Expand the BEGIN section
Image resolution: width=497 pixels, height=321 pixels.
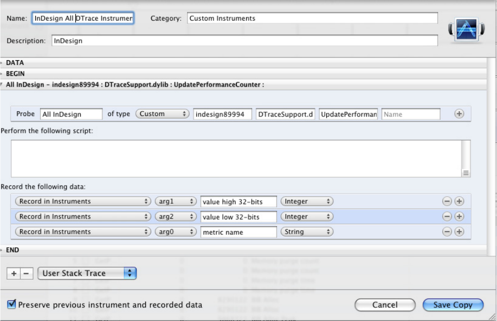pyautogui.click(x=2, y=74)
